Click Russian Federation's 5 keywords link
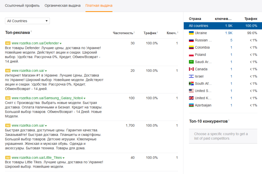The height and width of the screenshot is (174, 262). (231, 40)
